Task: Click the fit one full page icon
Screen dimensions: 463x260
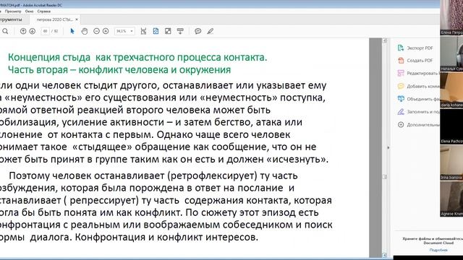Action: [156, 31]
